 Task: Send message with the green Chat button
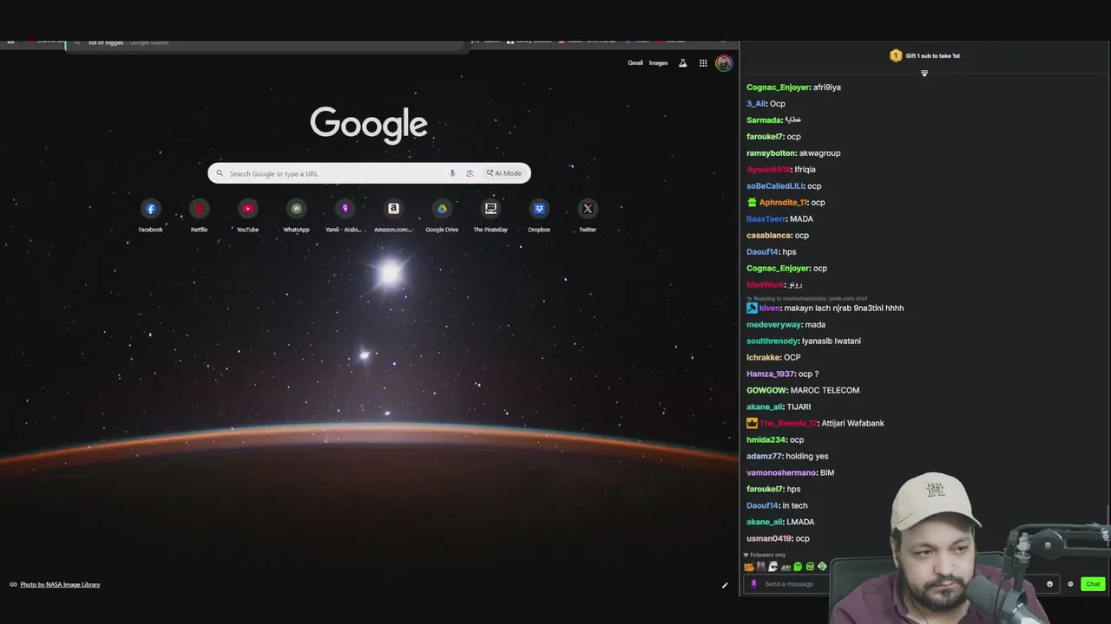click(1093, 584)
